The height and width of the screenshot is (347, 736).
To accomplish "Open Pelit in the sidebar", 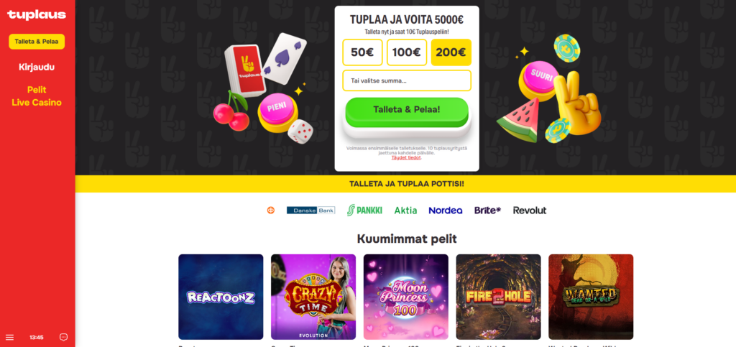I will pos(37,90).
